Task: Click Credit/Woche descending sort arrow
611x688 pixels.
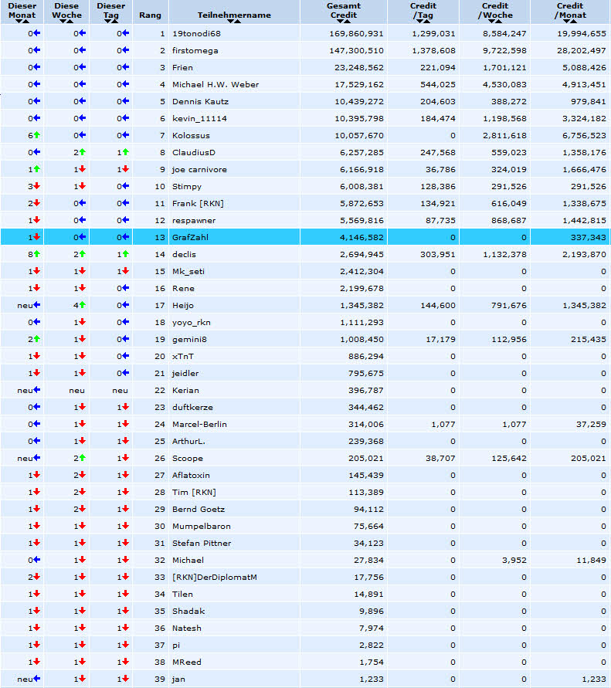Action: (491, 21)
